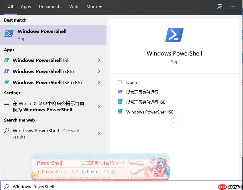Click the IME next page arrow
The height and width of the screenshot is (190, 243).
point(108,171)
